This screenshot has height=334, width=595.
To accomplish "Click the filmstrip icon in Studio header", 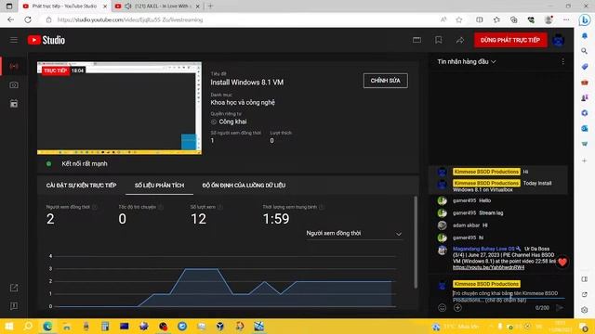I will coord(416,40).
